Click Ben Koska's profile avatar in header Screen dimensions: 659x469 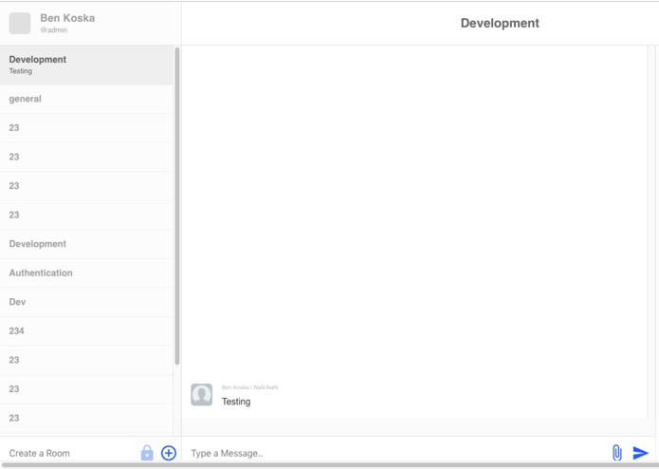[20, 23]
